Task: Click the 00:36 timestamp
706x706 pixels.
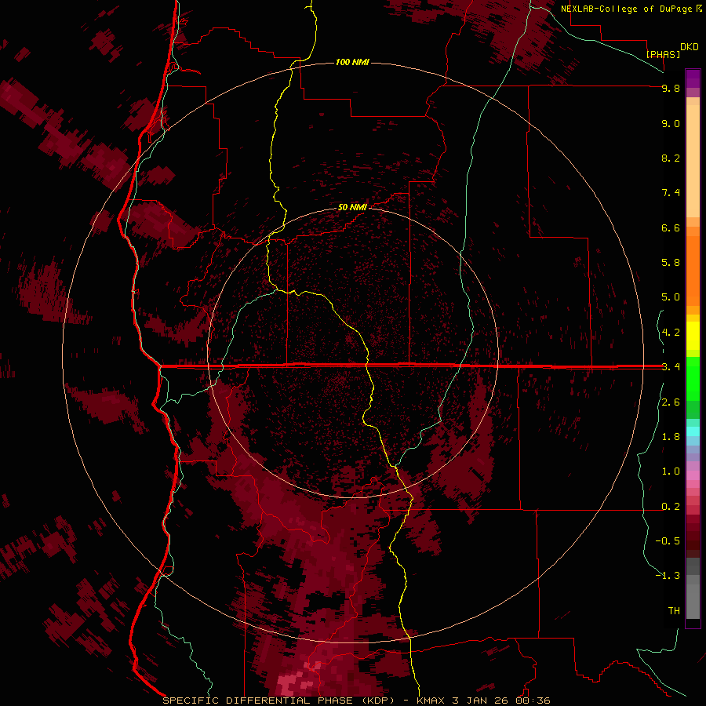Action: pos(533,701)
